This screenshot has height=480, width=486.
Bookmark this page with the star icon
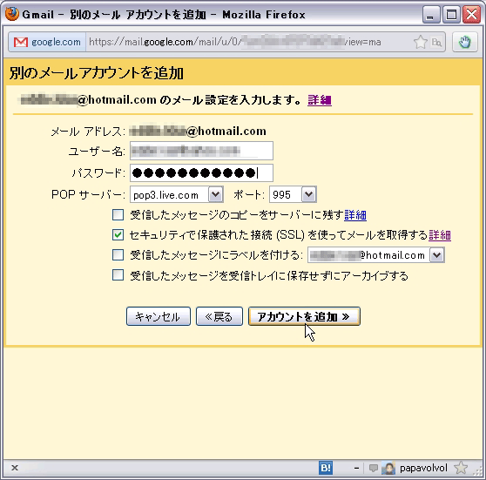(421, 42)
